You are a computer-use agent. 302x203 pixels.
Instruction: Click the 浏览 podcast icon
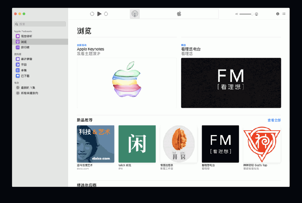[x=17, y=42]
